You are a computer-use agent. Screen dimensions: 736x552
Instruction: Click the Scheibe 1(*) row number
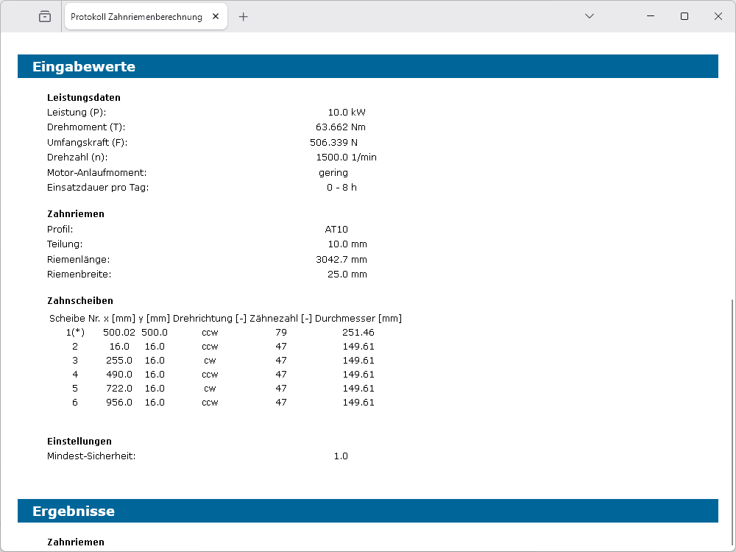pos(75,332)
